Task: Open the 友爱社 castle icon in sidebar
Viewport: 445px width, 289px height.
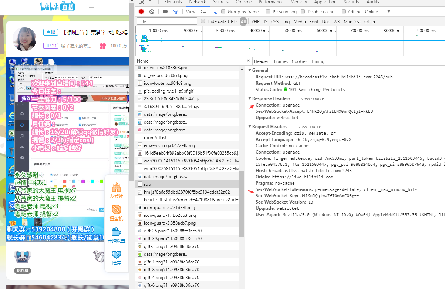Action: [x=117, y=188]
